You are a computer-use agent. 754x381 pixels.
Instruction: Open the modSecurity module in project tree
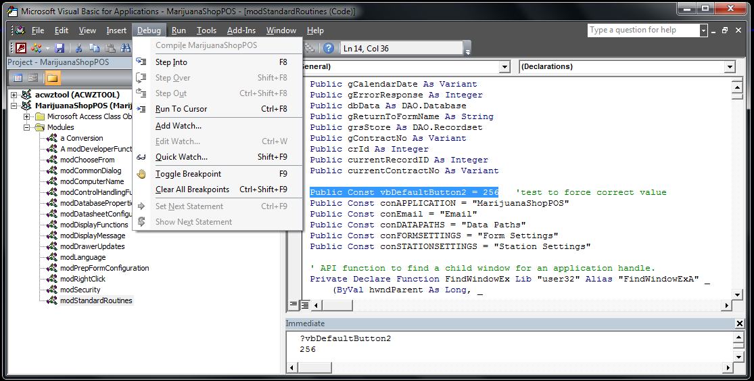(x=80, y=290)
